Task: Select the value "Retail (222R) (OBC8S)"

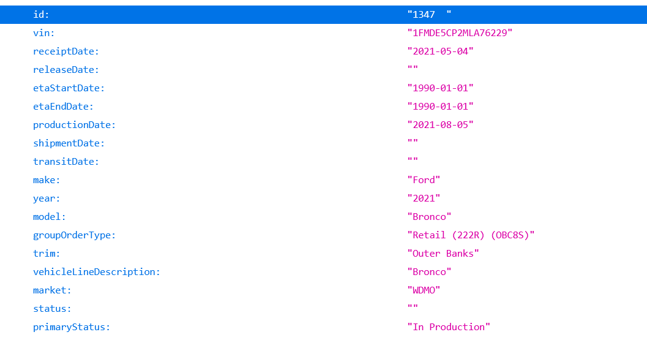Action: (x=471, y=235)
